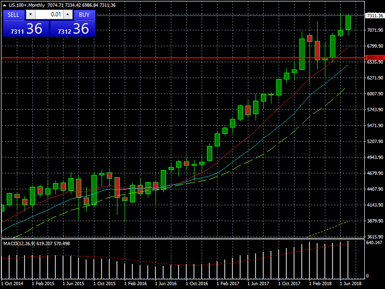Click the 640.147 MACD scale value
Screen dimensions: 385x289
tap(374, 243)
